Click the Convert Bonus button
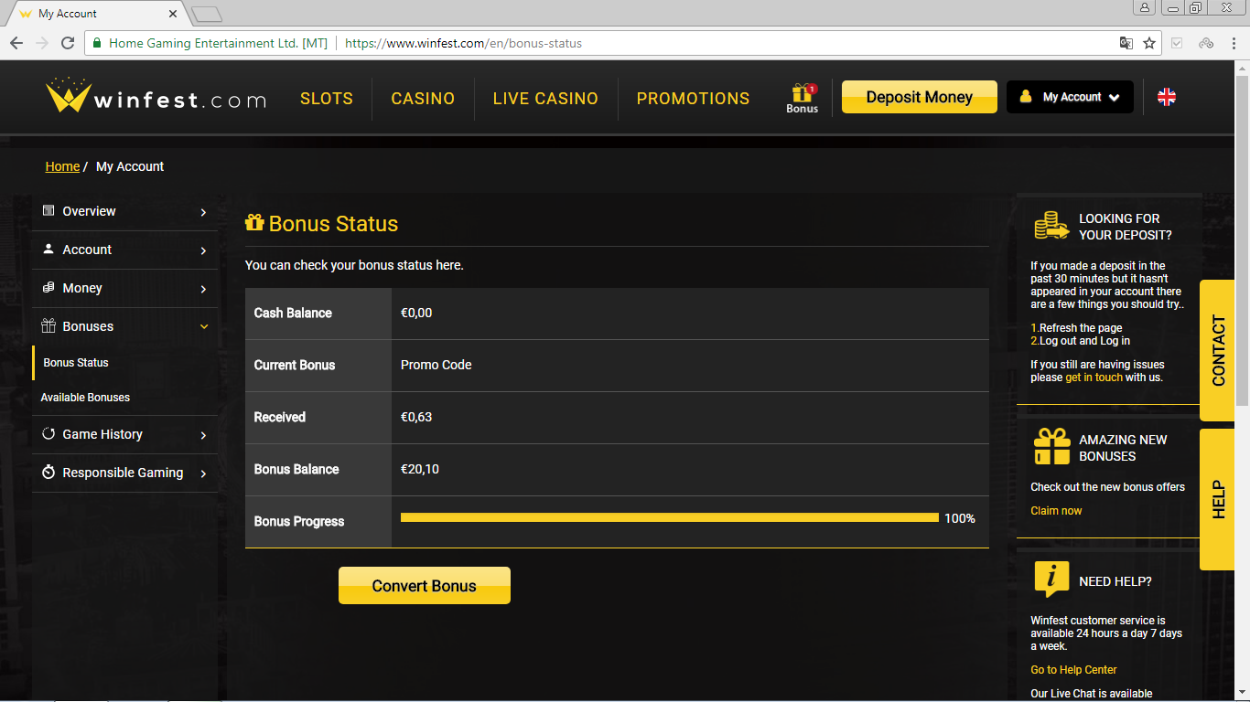The height and width of the screenshot is (702, 1250). click(425, 586)
